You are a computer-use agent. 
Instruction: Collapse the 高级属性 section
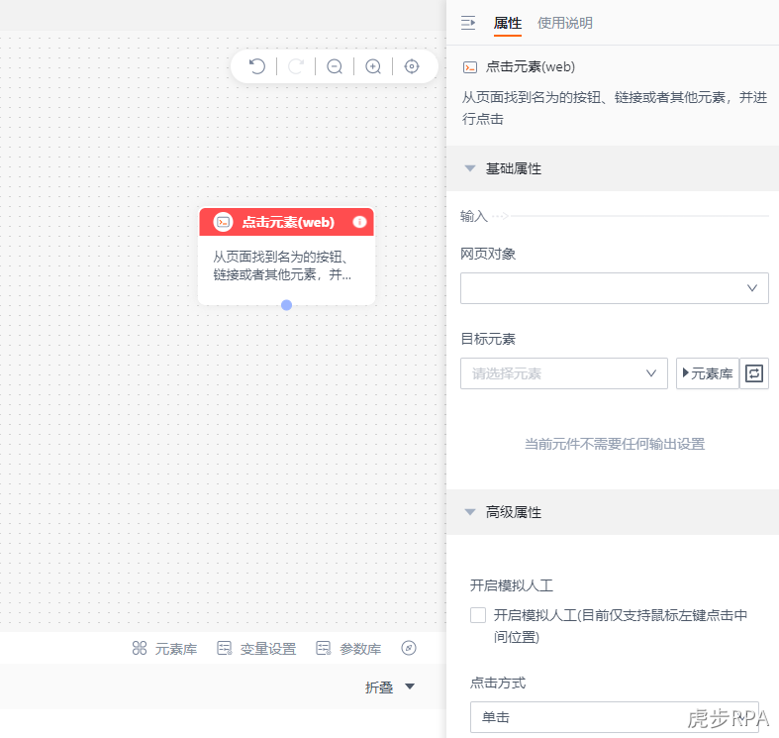(x=470, y=512)
